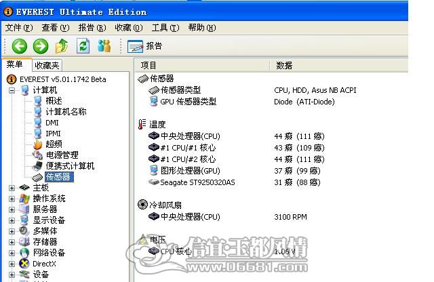The height and width of the screenshot is (282, 434).
Task: Expand the 主板 tree node
Action: click(x=12, y=188)
